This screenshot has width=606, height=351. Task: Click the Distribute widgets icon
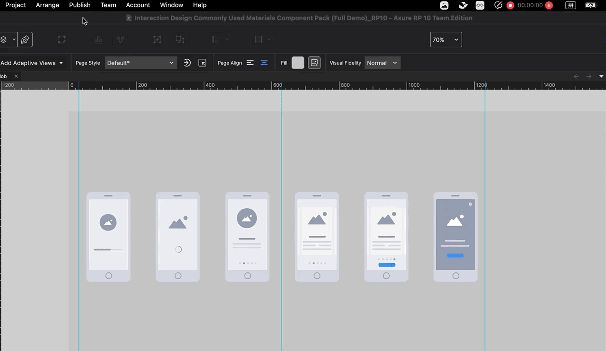pyautogui.click(x=259, y=40)
